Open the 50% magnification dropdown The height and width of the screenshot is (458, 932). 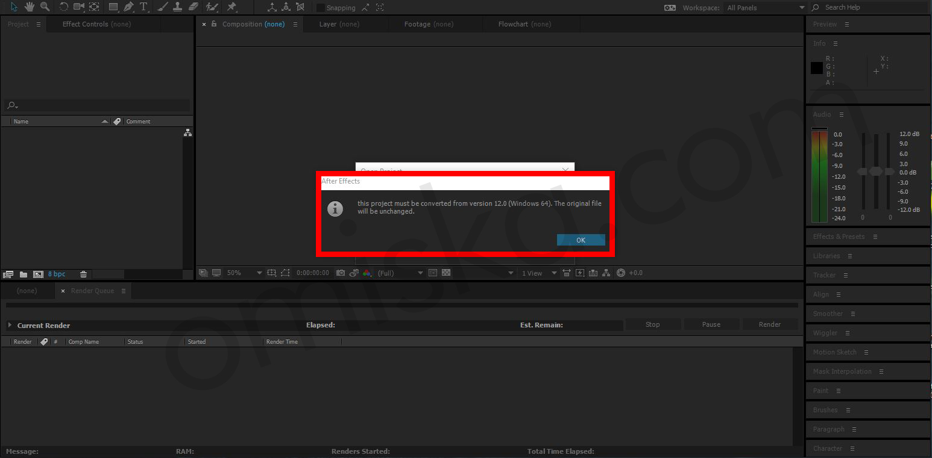click(x=244, y=273)
